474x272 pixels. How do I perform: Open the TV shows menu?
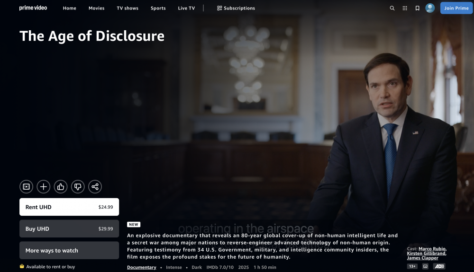(x=128, y=8)
